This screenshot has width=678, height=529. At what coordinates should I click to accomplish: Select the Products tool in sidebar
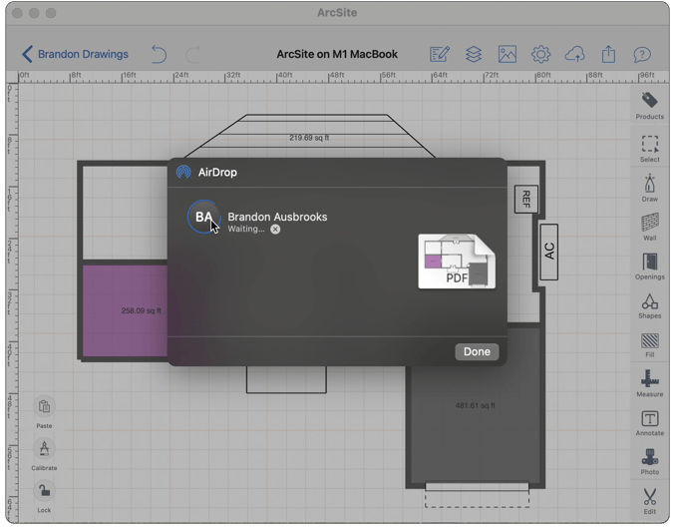[x=649, y=103]
